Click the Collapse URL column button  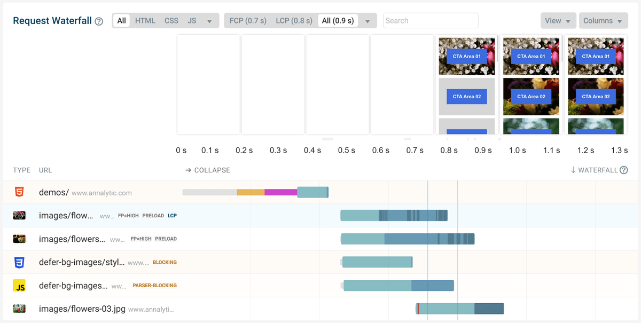208,170
